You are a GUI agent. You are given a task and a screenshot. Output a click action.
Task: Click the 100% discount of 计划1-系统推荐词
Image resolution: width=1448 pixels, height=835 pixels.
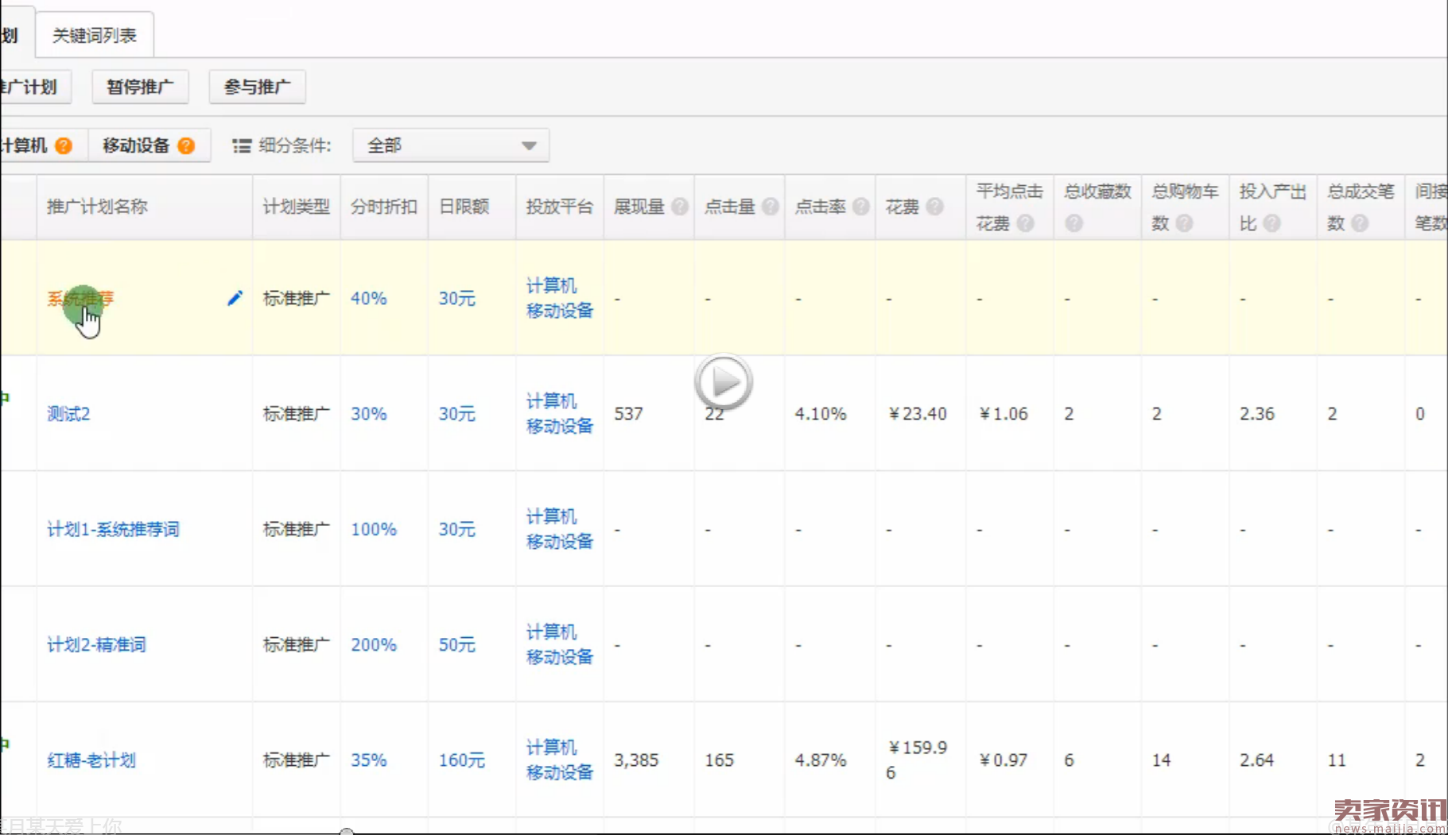374,529
